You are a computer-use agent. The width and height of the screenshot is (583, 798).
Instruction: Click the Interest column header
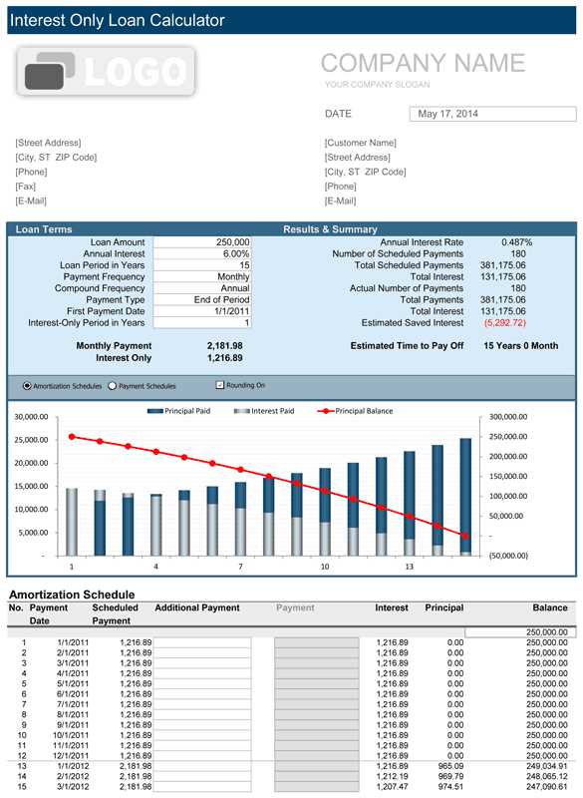pos(392,607)
